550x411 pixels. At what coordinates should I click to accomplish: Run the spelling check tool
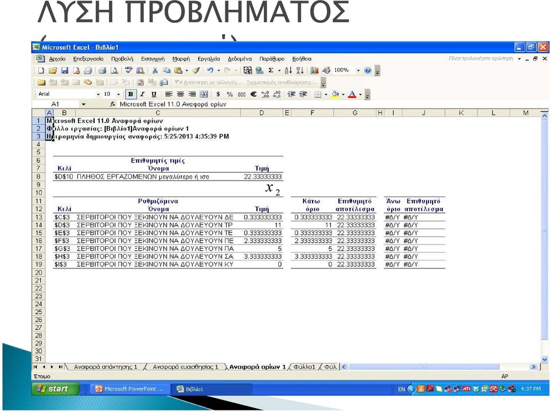(x=128, y=70)
